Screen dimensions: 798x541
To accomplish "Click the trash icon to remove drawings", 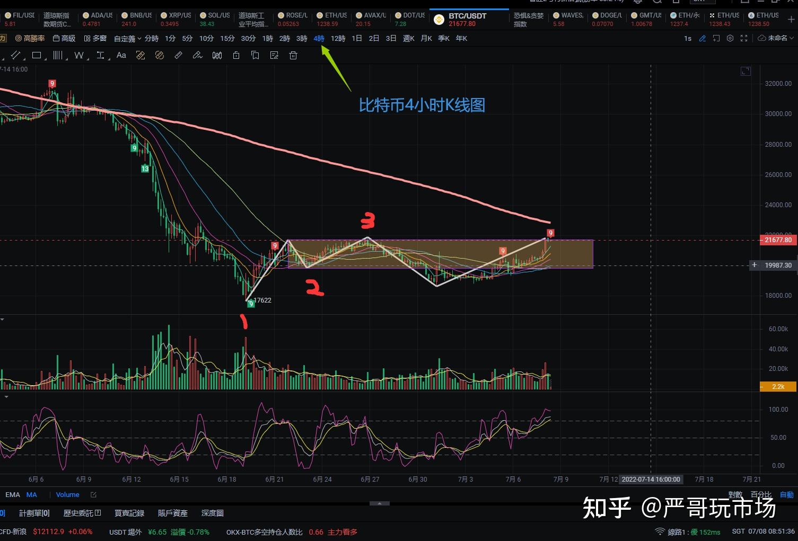I will tap(293, 55).
